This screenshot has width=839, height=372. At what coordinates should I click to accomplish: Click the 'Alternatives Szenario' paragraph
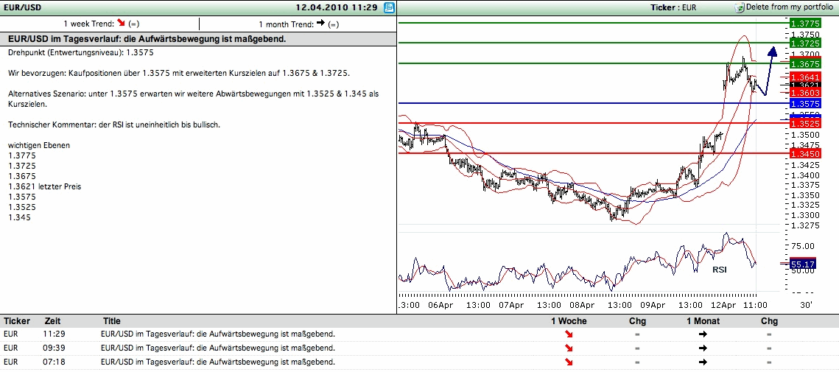click(x=193, y=99)
